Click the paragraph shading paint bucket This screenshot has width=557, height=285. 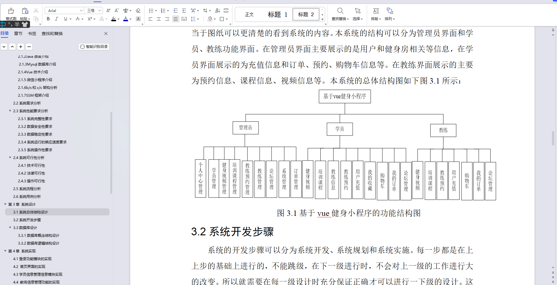coord(210,19)
